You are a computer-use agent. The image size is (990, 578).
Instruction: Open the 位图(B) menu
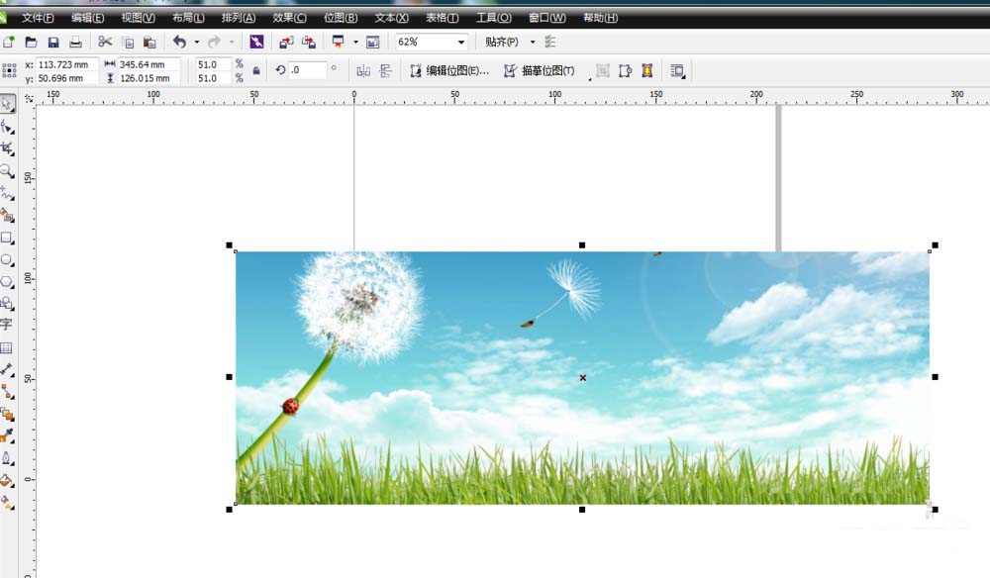[x=341, y=18]
